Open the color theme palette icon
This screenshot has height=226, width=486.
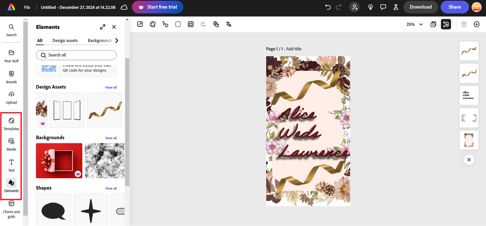(153, 24)
